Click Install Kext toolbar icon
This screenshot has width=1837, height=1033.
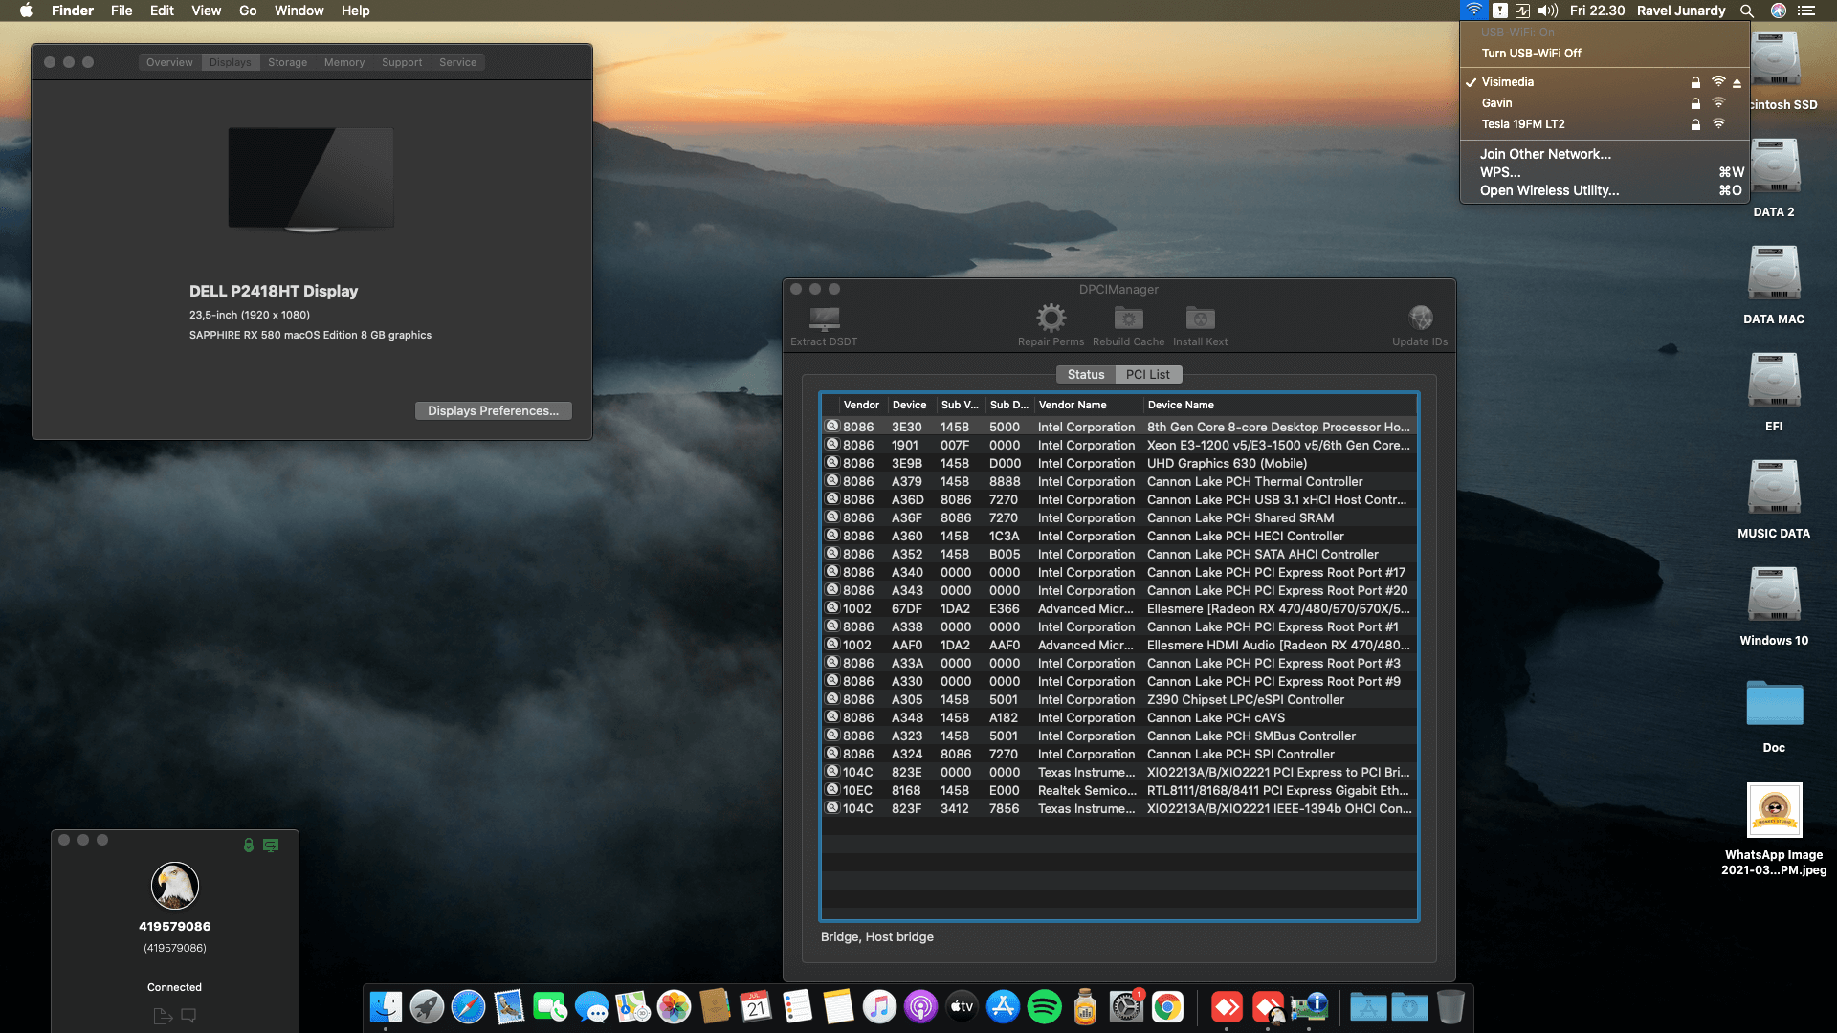point(1200,318)
